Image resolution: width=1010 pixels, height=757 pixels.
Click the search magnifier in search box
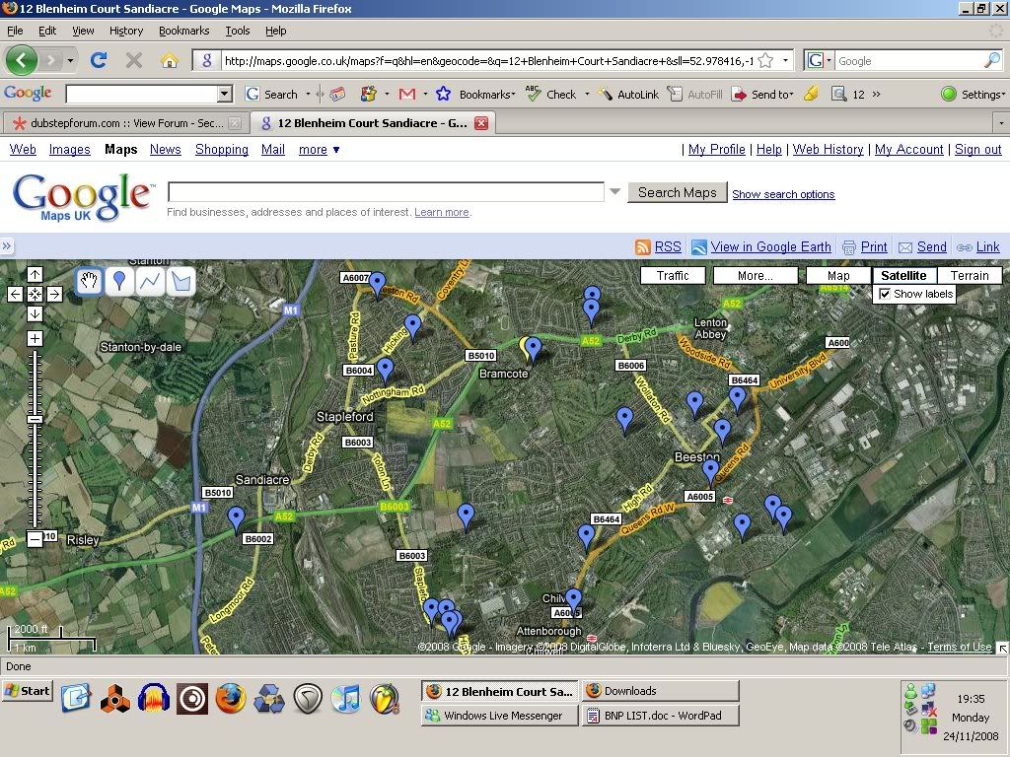coord(992,60)
